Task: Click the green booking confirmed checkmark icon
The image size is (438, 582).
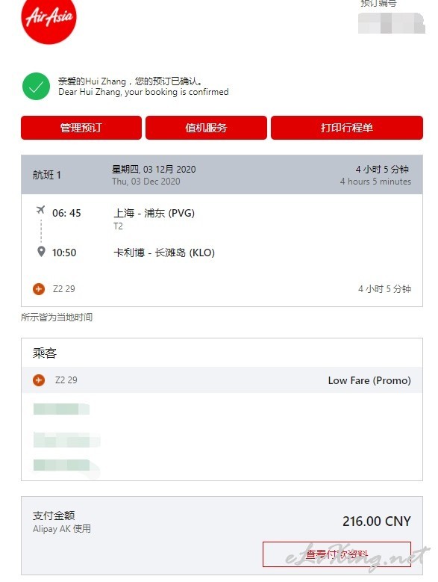Action: pos(36,86)
